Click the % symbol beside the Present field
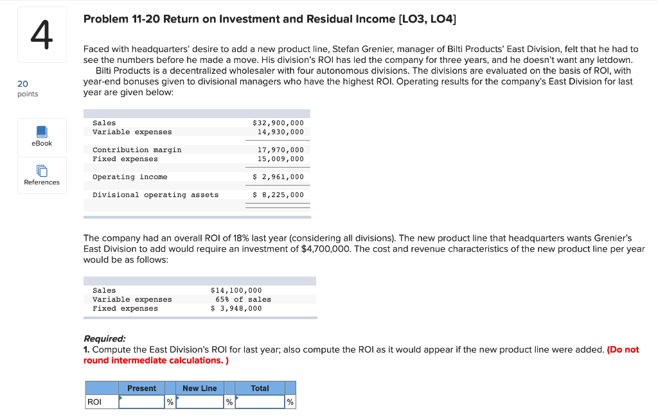The image size is (658, 420). 169,401
